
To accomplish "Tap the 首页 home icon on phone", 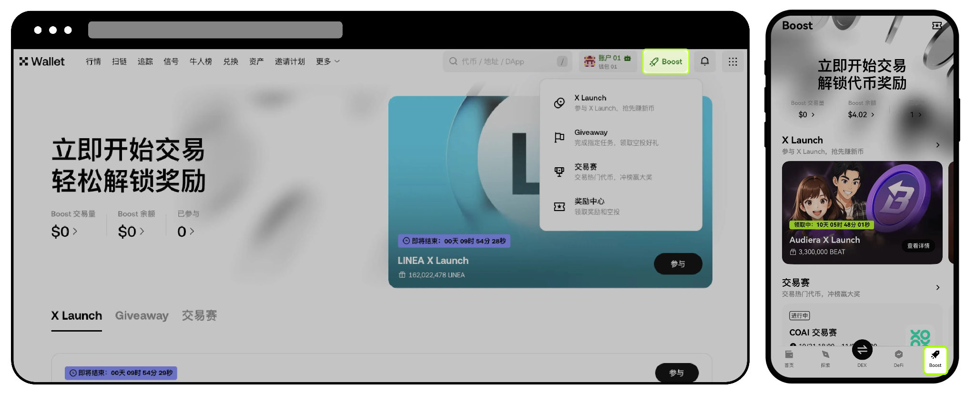I will point(789,354).
